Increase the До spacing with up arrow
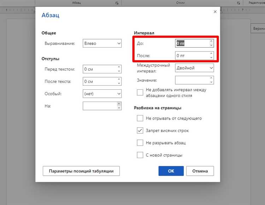265x205 pixels. (x=211, y=41)
